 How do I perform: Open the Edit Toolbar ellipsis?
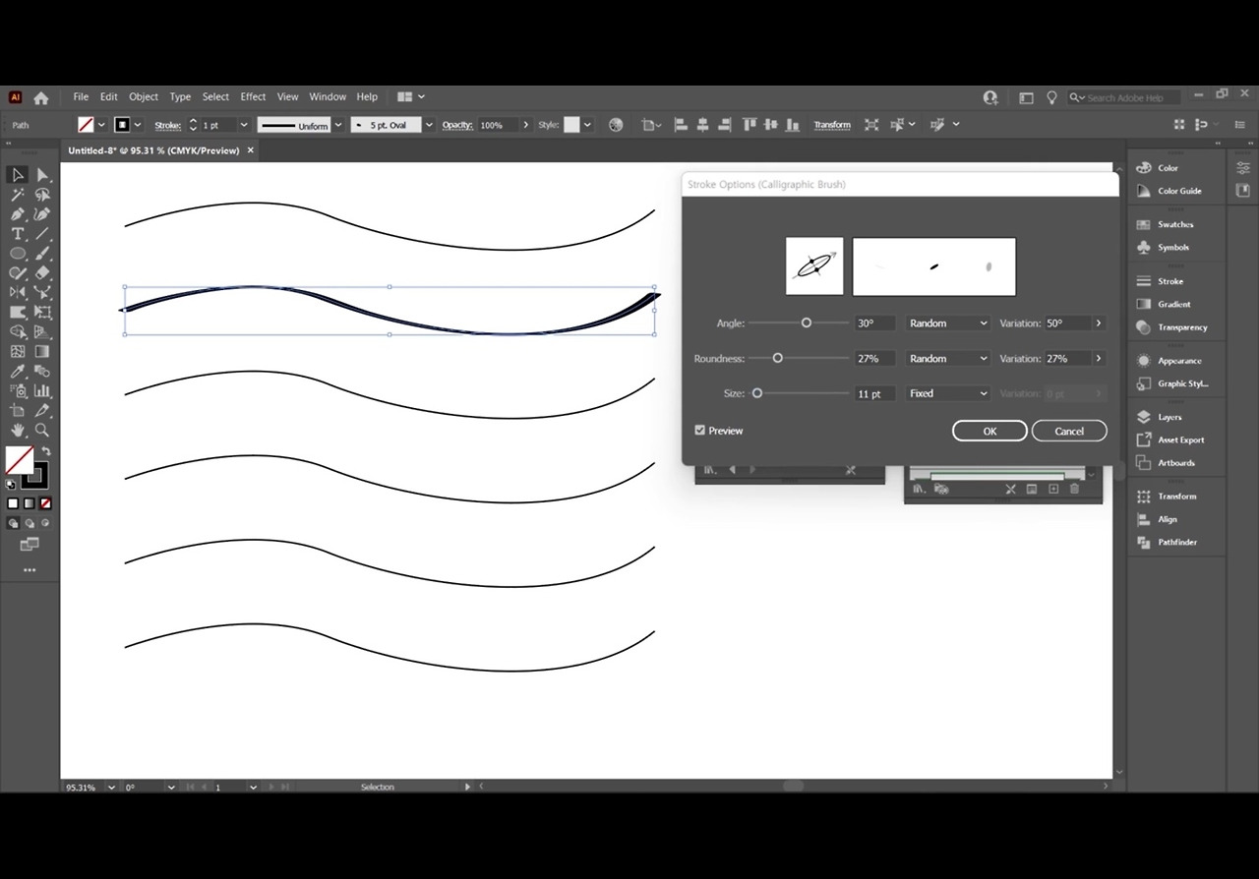click(x=30, y=570)
